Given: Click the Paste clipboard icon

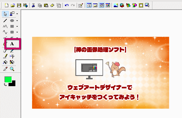Looking at the screenshot, I should click(46, 5).
